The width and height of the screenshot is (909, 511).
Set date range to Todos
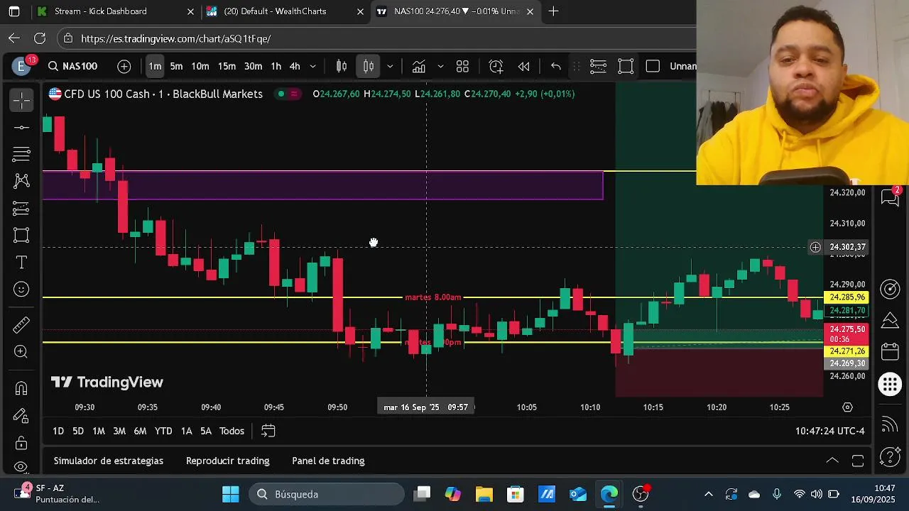232,431
